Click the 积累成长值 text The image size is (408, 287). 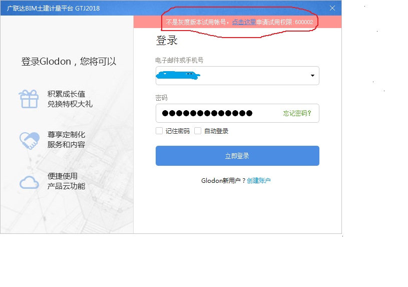[x=67, y=94]
